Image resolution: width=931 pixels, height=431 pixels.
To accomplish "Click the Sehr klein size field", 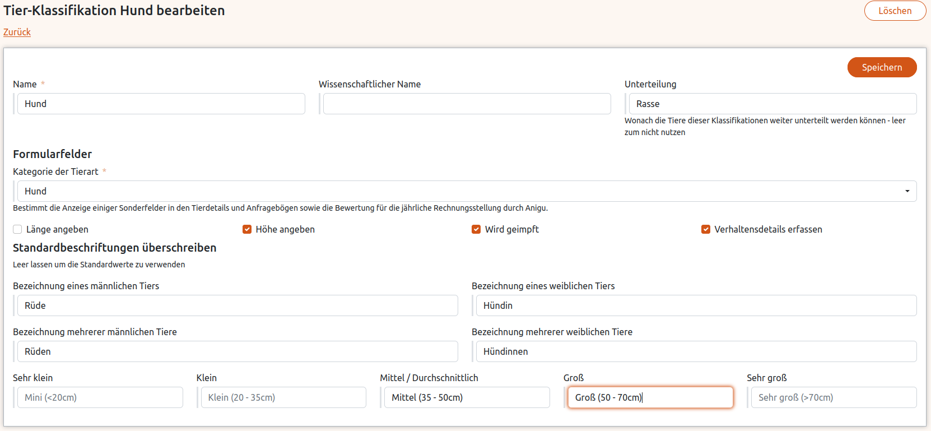I will pos(100,397).
